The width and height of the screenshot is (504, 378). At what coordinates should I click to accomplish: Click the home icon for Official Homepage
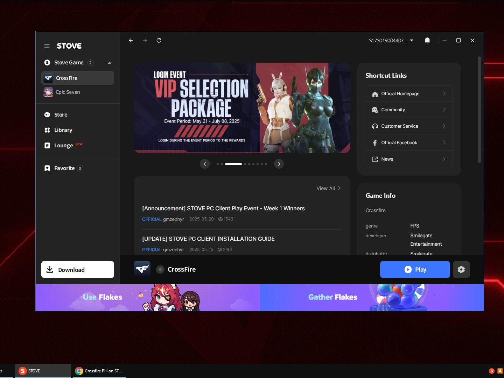coord(375,94)
